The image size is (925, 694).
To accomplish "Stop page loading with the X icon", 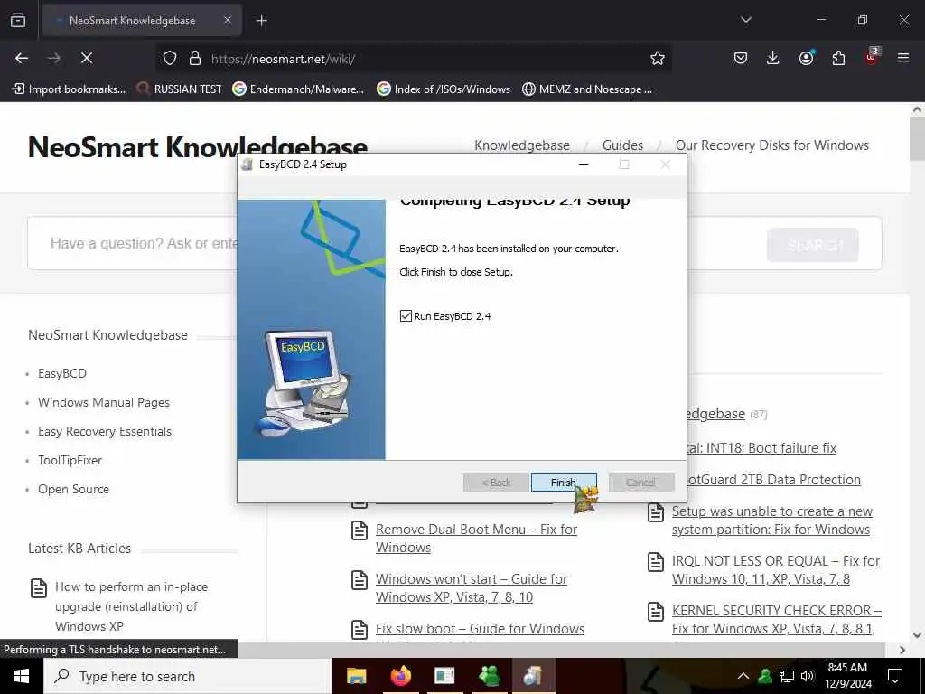I will click(86, 58).
